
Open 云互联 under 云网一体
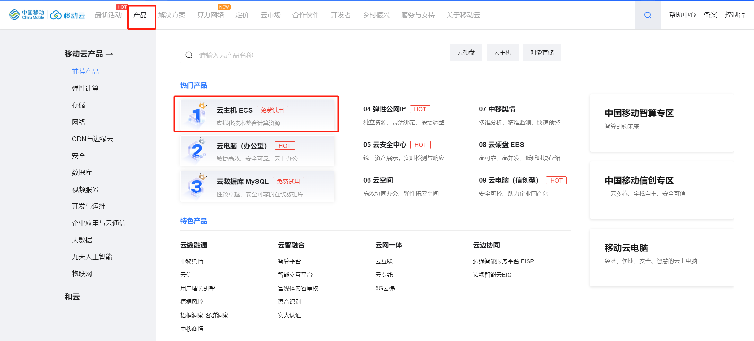coord(384,261)
